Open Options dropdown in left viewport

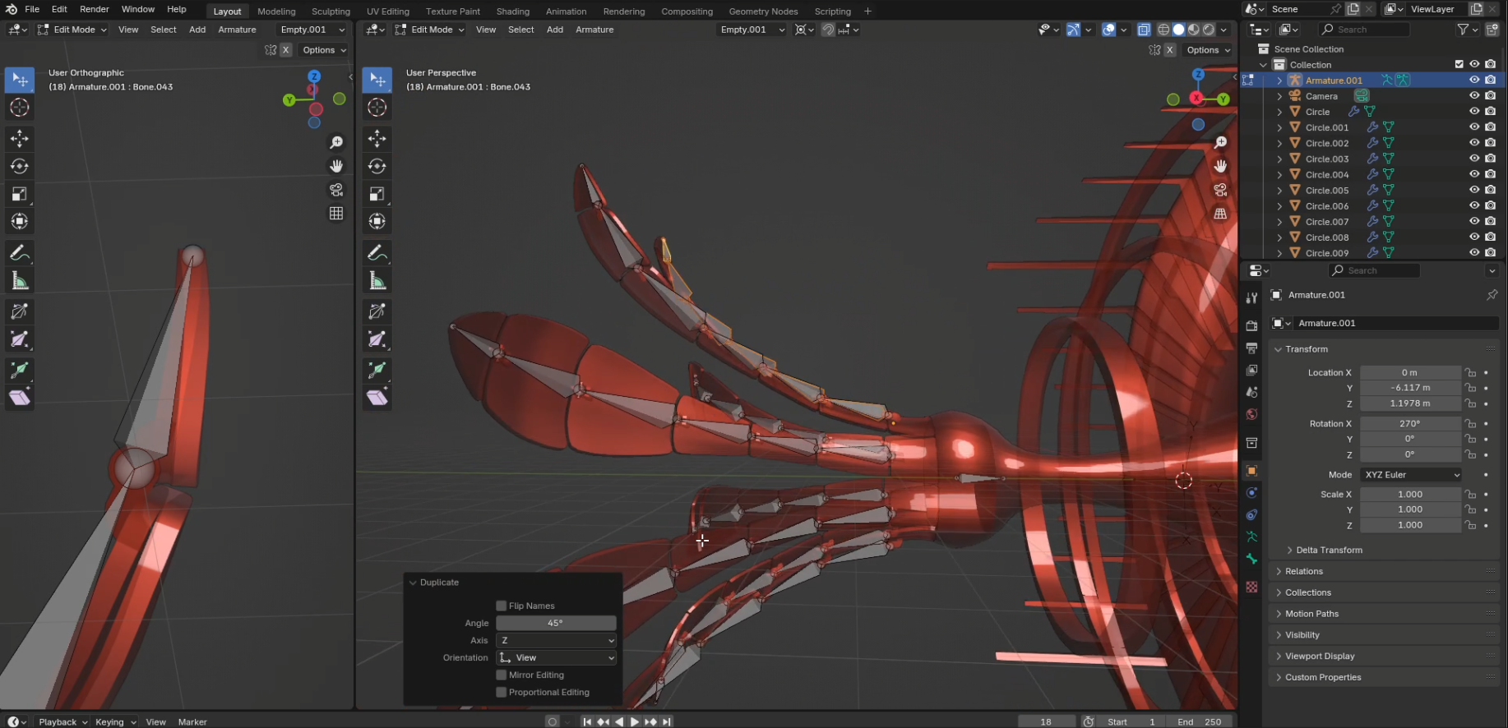(324, 50)
